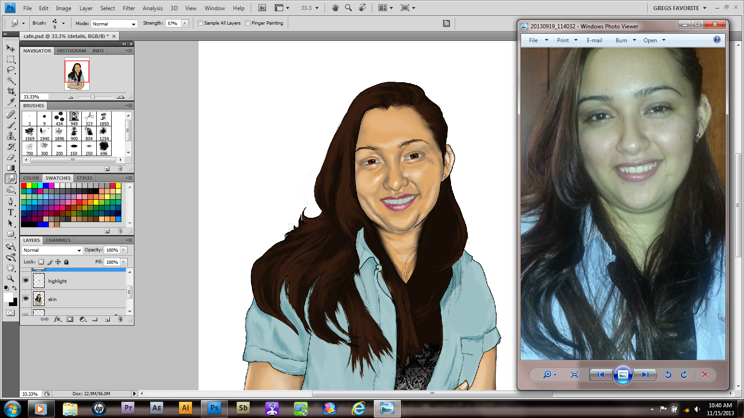
Task: Choose the Horizontal Type tool
Action: (x=11, y=212)
